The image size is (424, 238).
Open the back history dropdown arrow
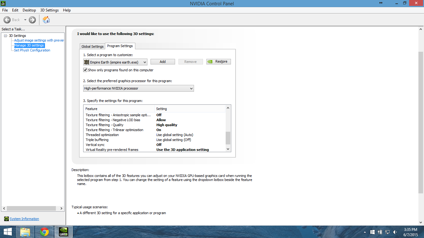[x=25, y=20]
